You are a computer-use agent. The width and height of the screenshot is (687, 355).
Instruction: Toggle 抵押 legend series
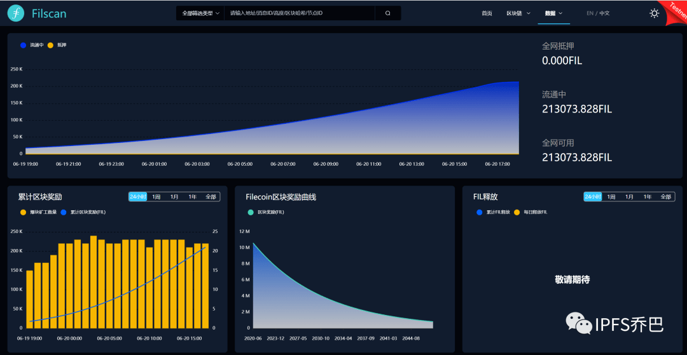tap(57, 45)
